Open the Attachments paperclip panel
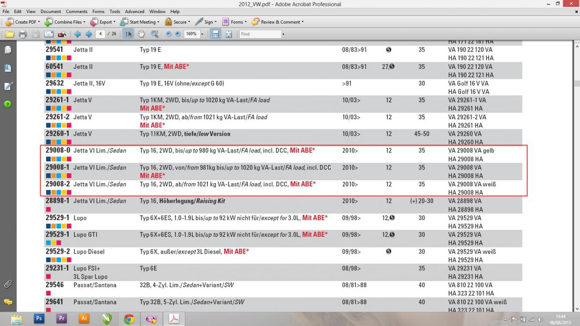580x326 pixels. point(8,283)
